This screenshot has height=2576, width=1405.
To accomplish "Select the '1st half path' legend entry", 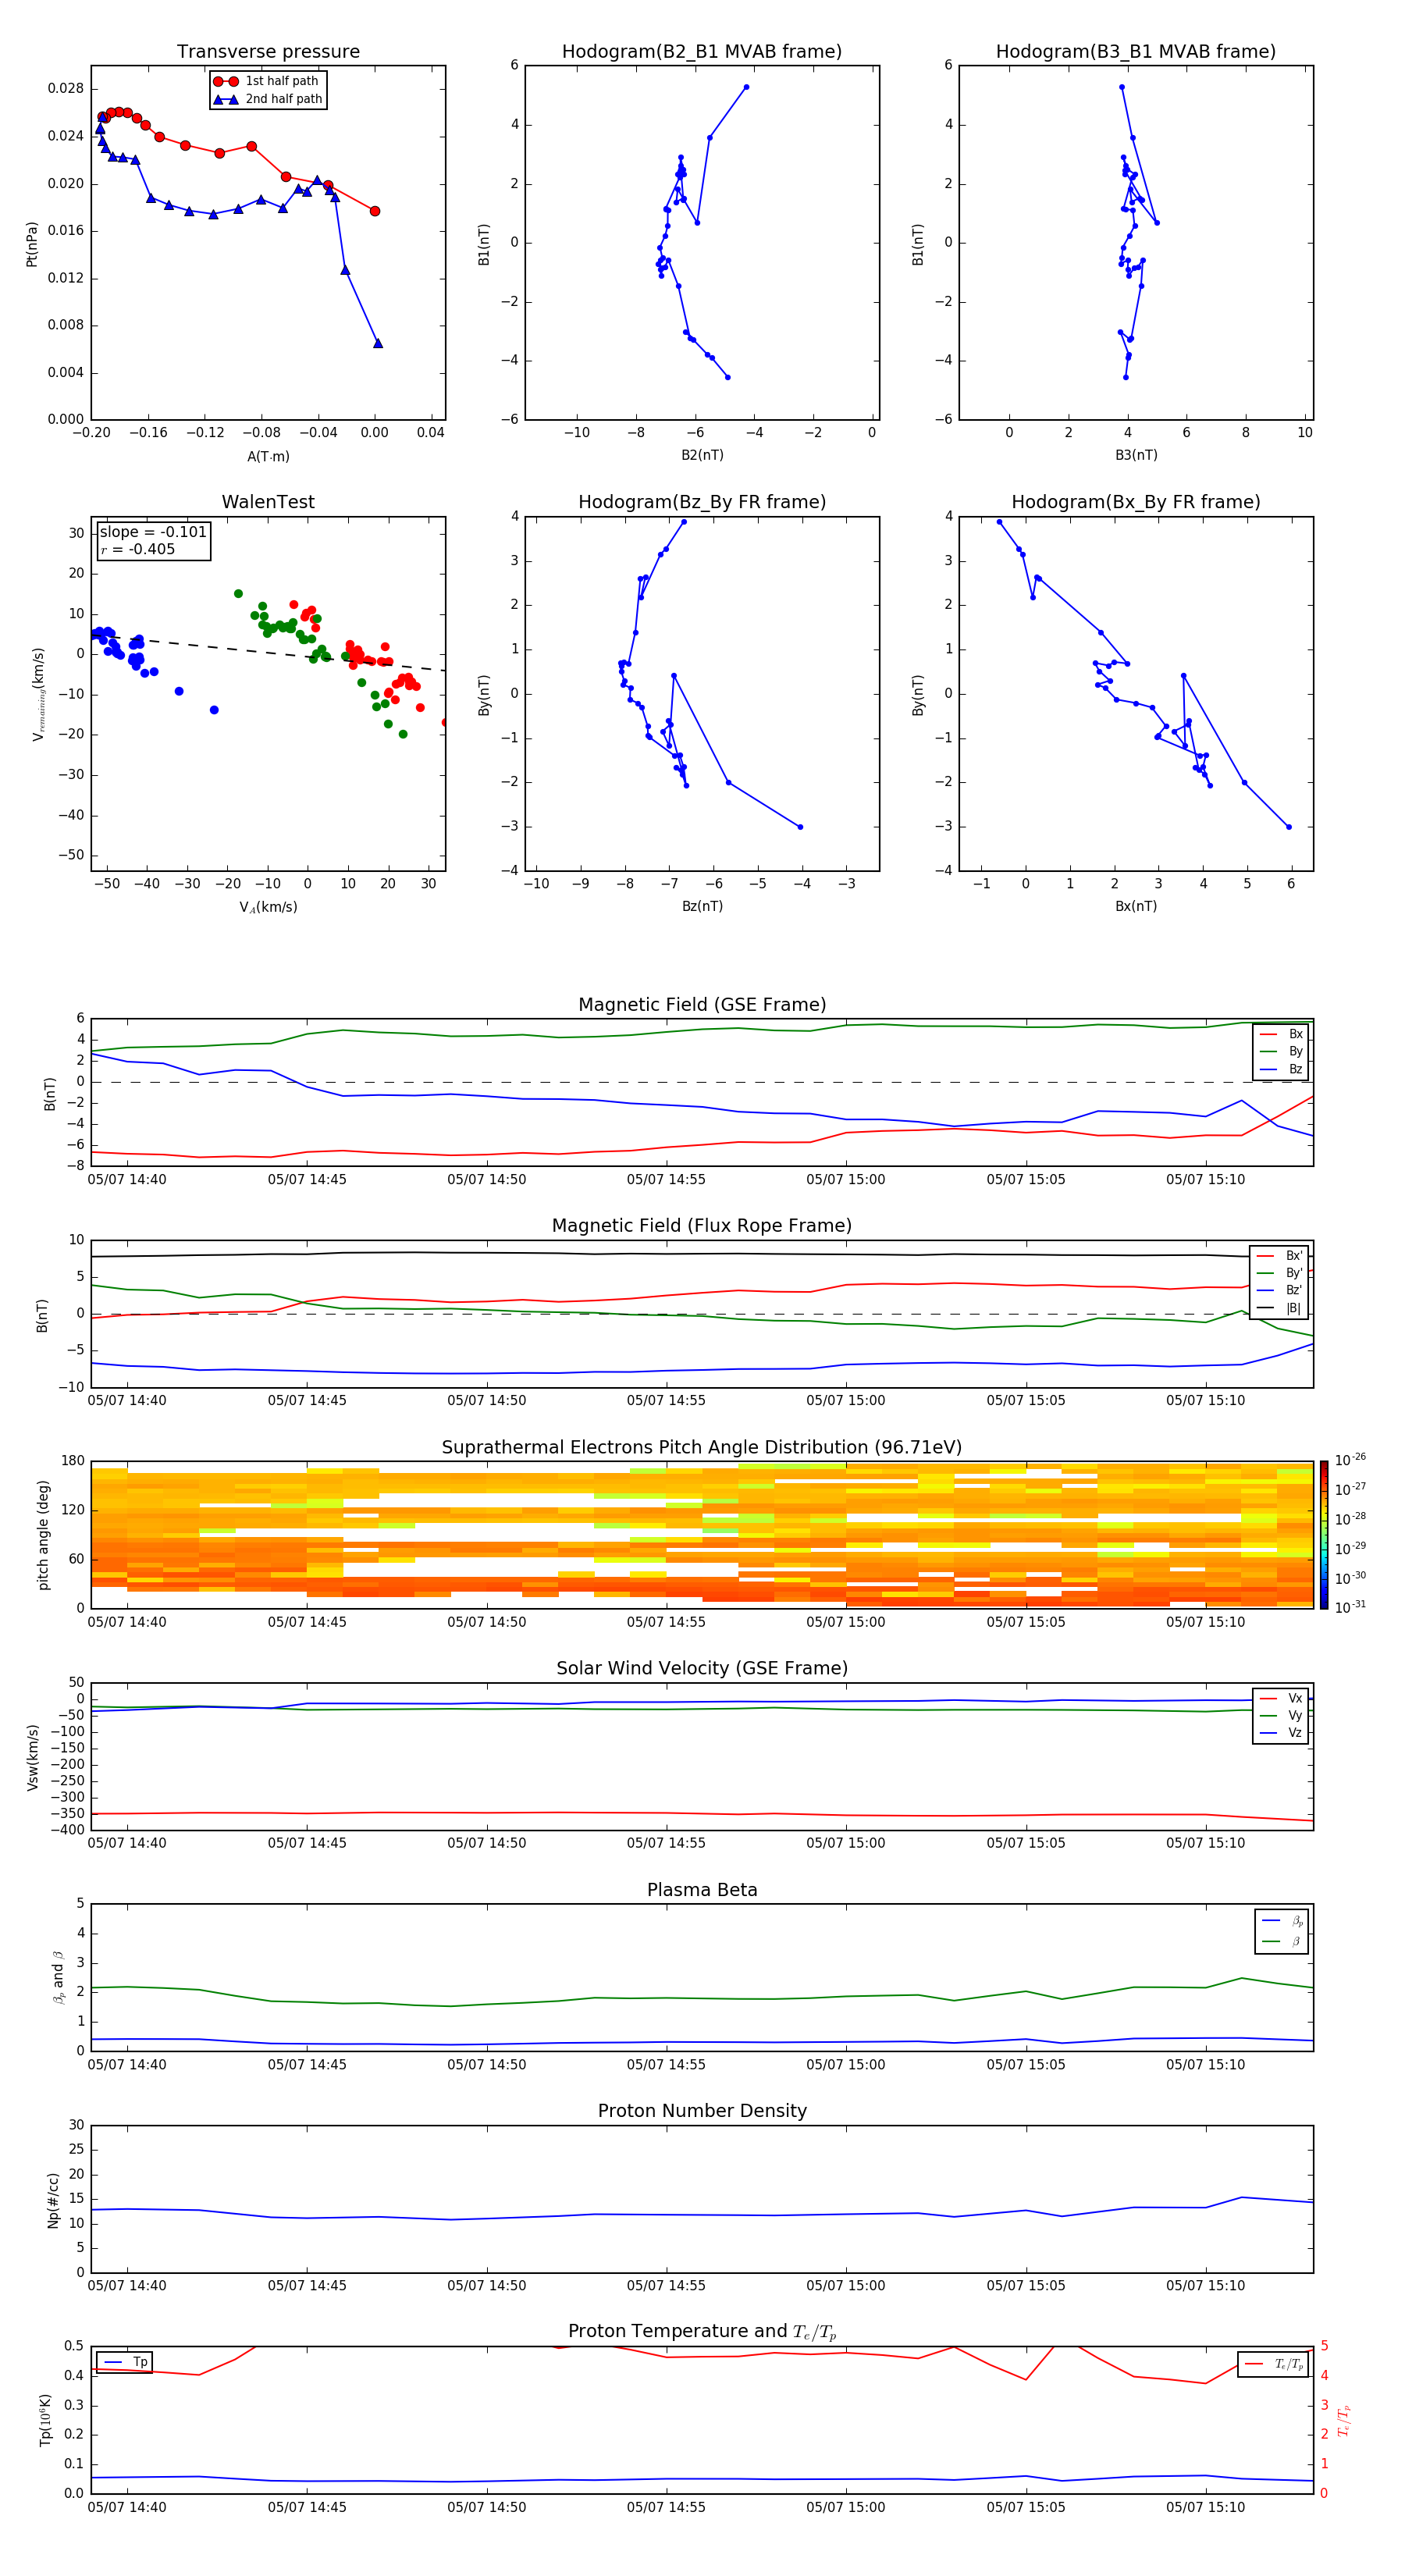I will pyautogui.click(x=267, y=81).
